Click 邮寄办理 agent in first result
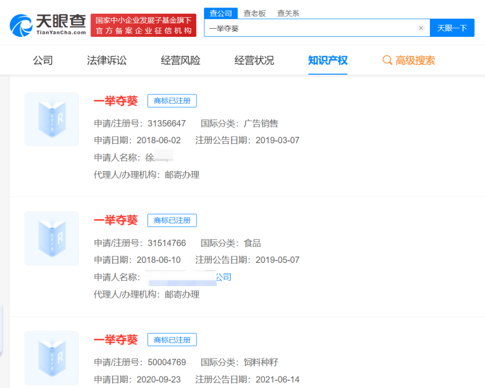Viewport: 485px width, 388px height. (182, 175)
